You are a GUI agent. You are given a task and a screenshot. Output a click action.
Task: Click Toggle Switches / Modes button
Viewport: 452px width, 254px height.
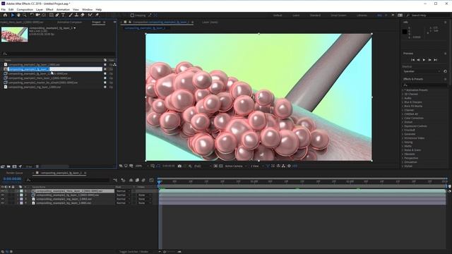[133, 252]
